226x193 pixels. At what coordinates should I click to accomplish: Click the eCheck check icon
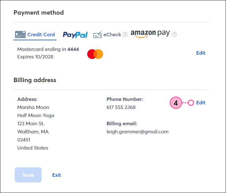(x=98, y=35)
